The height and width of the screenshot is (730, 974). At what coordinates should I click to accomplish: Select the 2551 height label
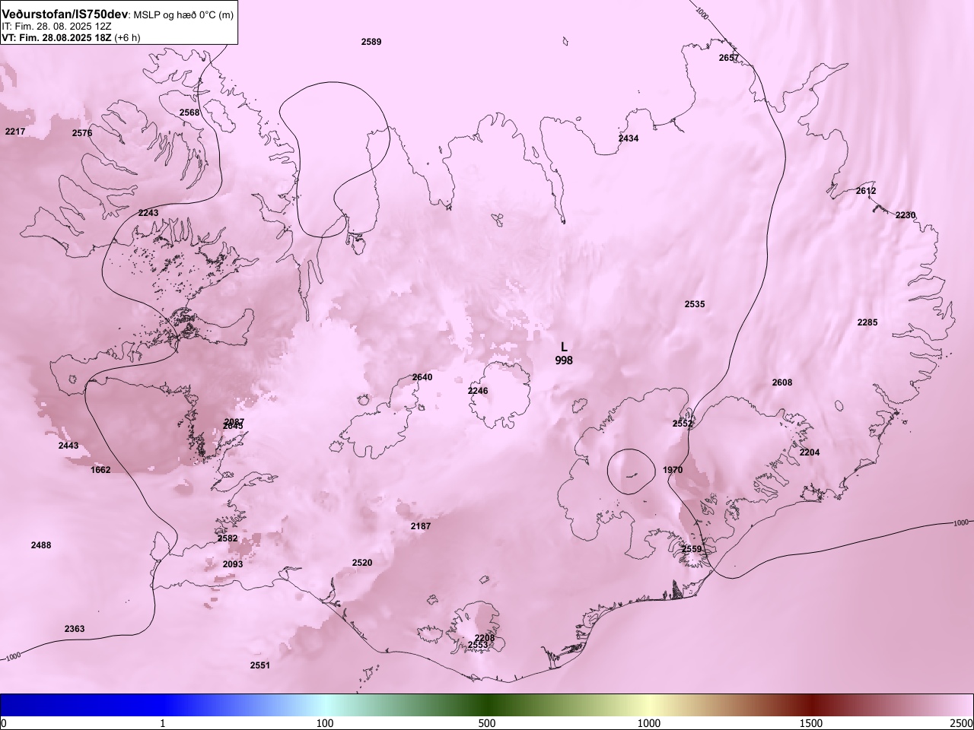coord(260,665)
